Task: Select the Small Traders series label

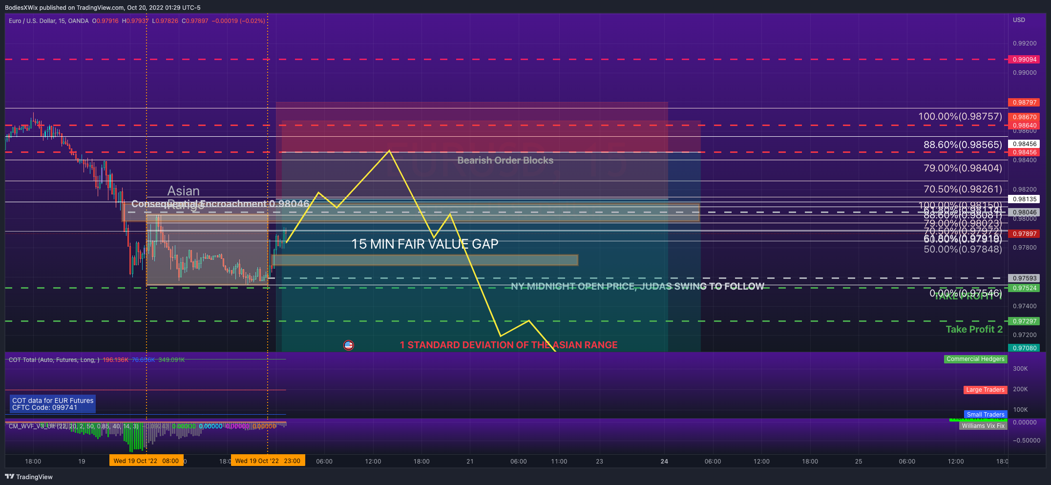Action: (x=986, y=415)
